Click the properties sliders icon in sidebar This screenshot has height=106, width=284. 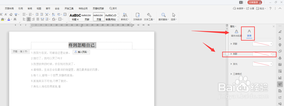(x=280, y=84)
